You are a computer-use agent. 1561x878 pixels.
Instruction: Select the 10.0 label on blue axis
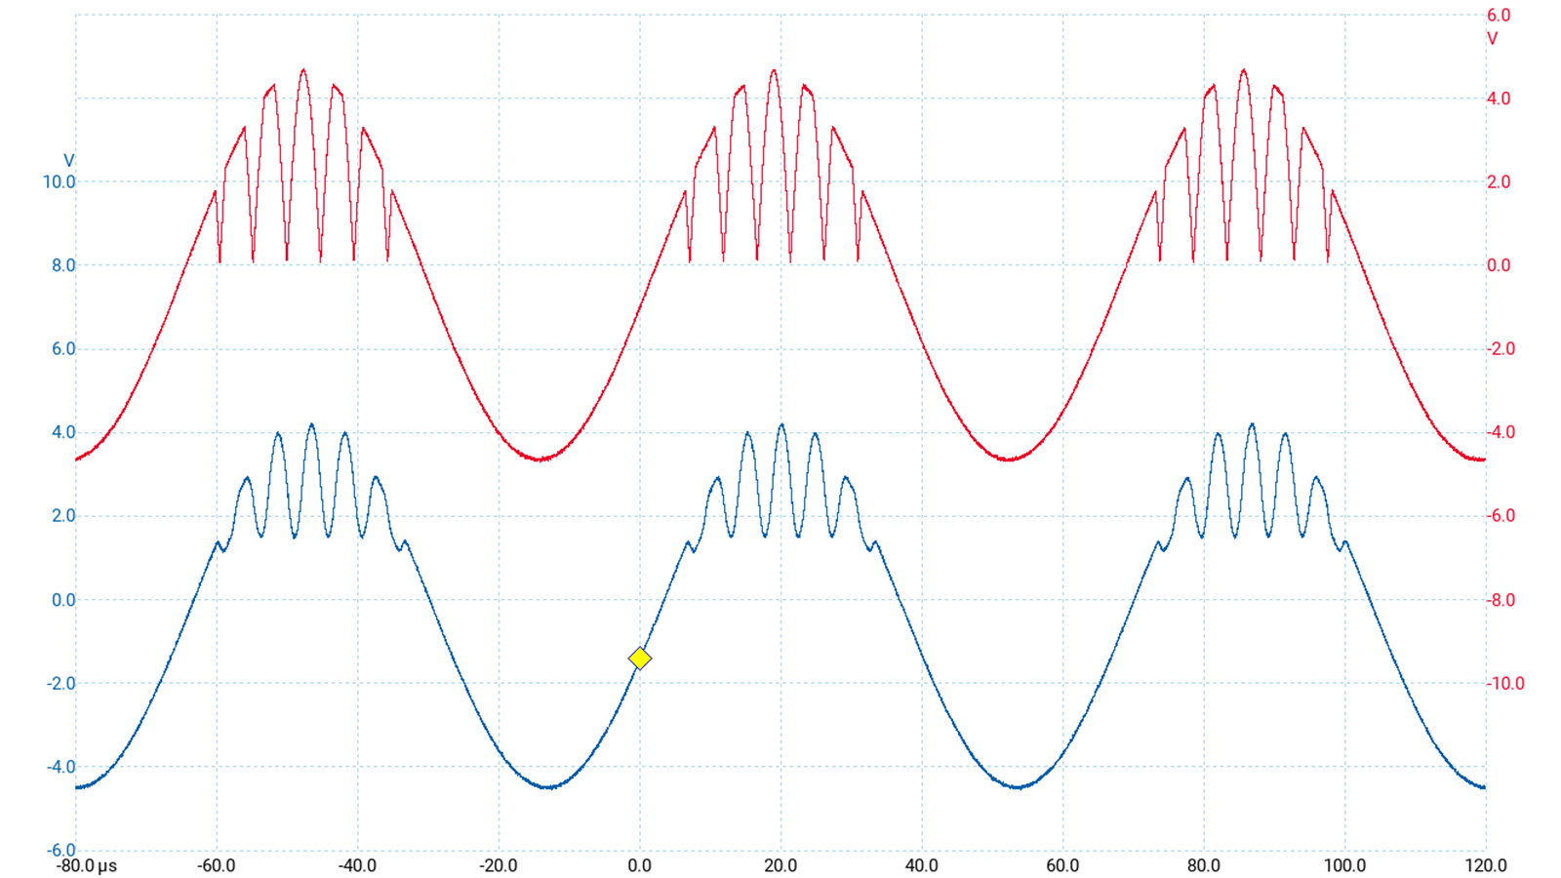pos(59,182)
